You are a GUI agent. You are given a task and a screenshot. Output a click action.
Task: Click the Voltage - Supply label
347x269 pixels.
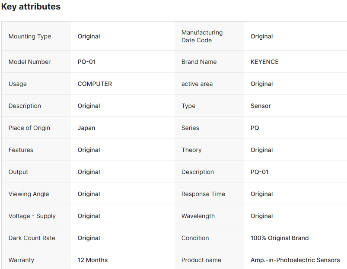[x=32, y=216]
